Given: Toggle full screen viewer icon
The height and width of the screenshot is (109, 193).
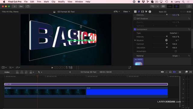Looking at the screenshot, I should coord(130,68).
